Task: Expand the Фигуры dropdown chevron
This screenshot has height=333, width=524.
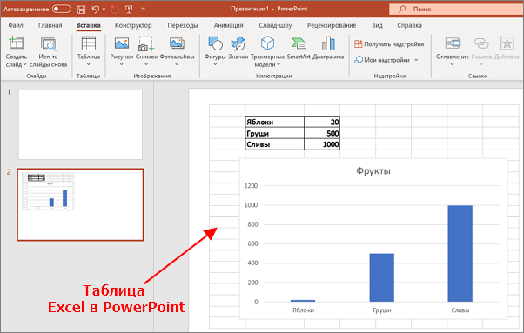Action: [215, 64]
